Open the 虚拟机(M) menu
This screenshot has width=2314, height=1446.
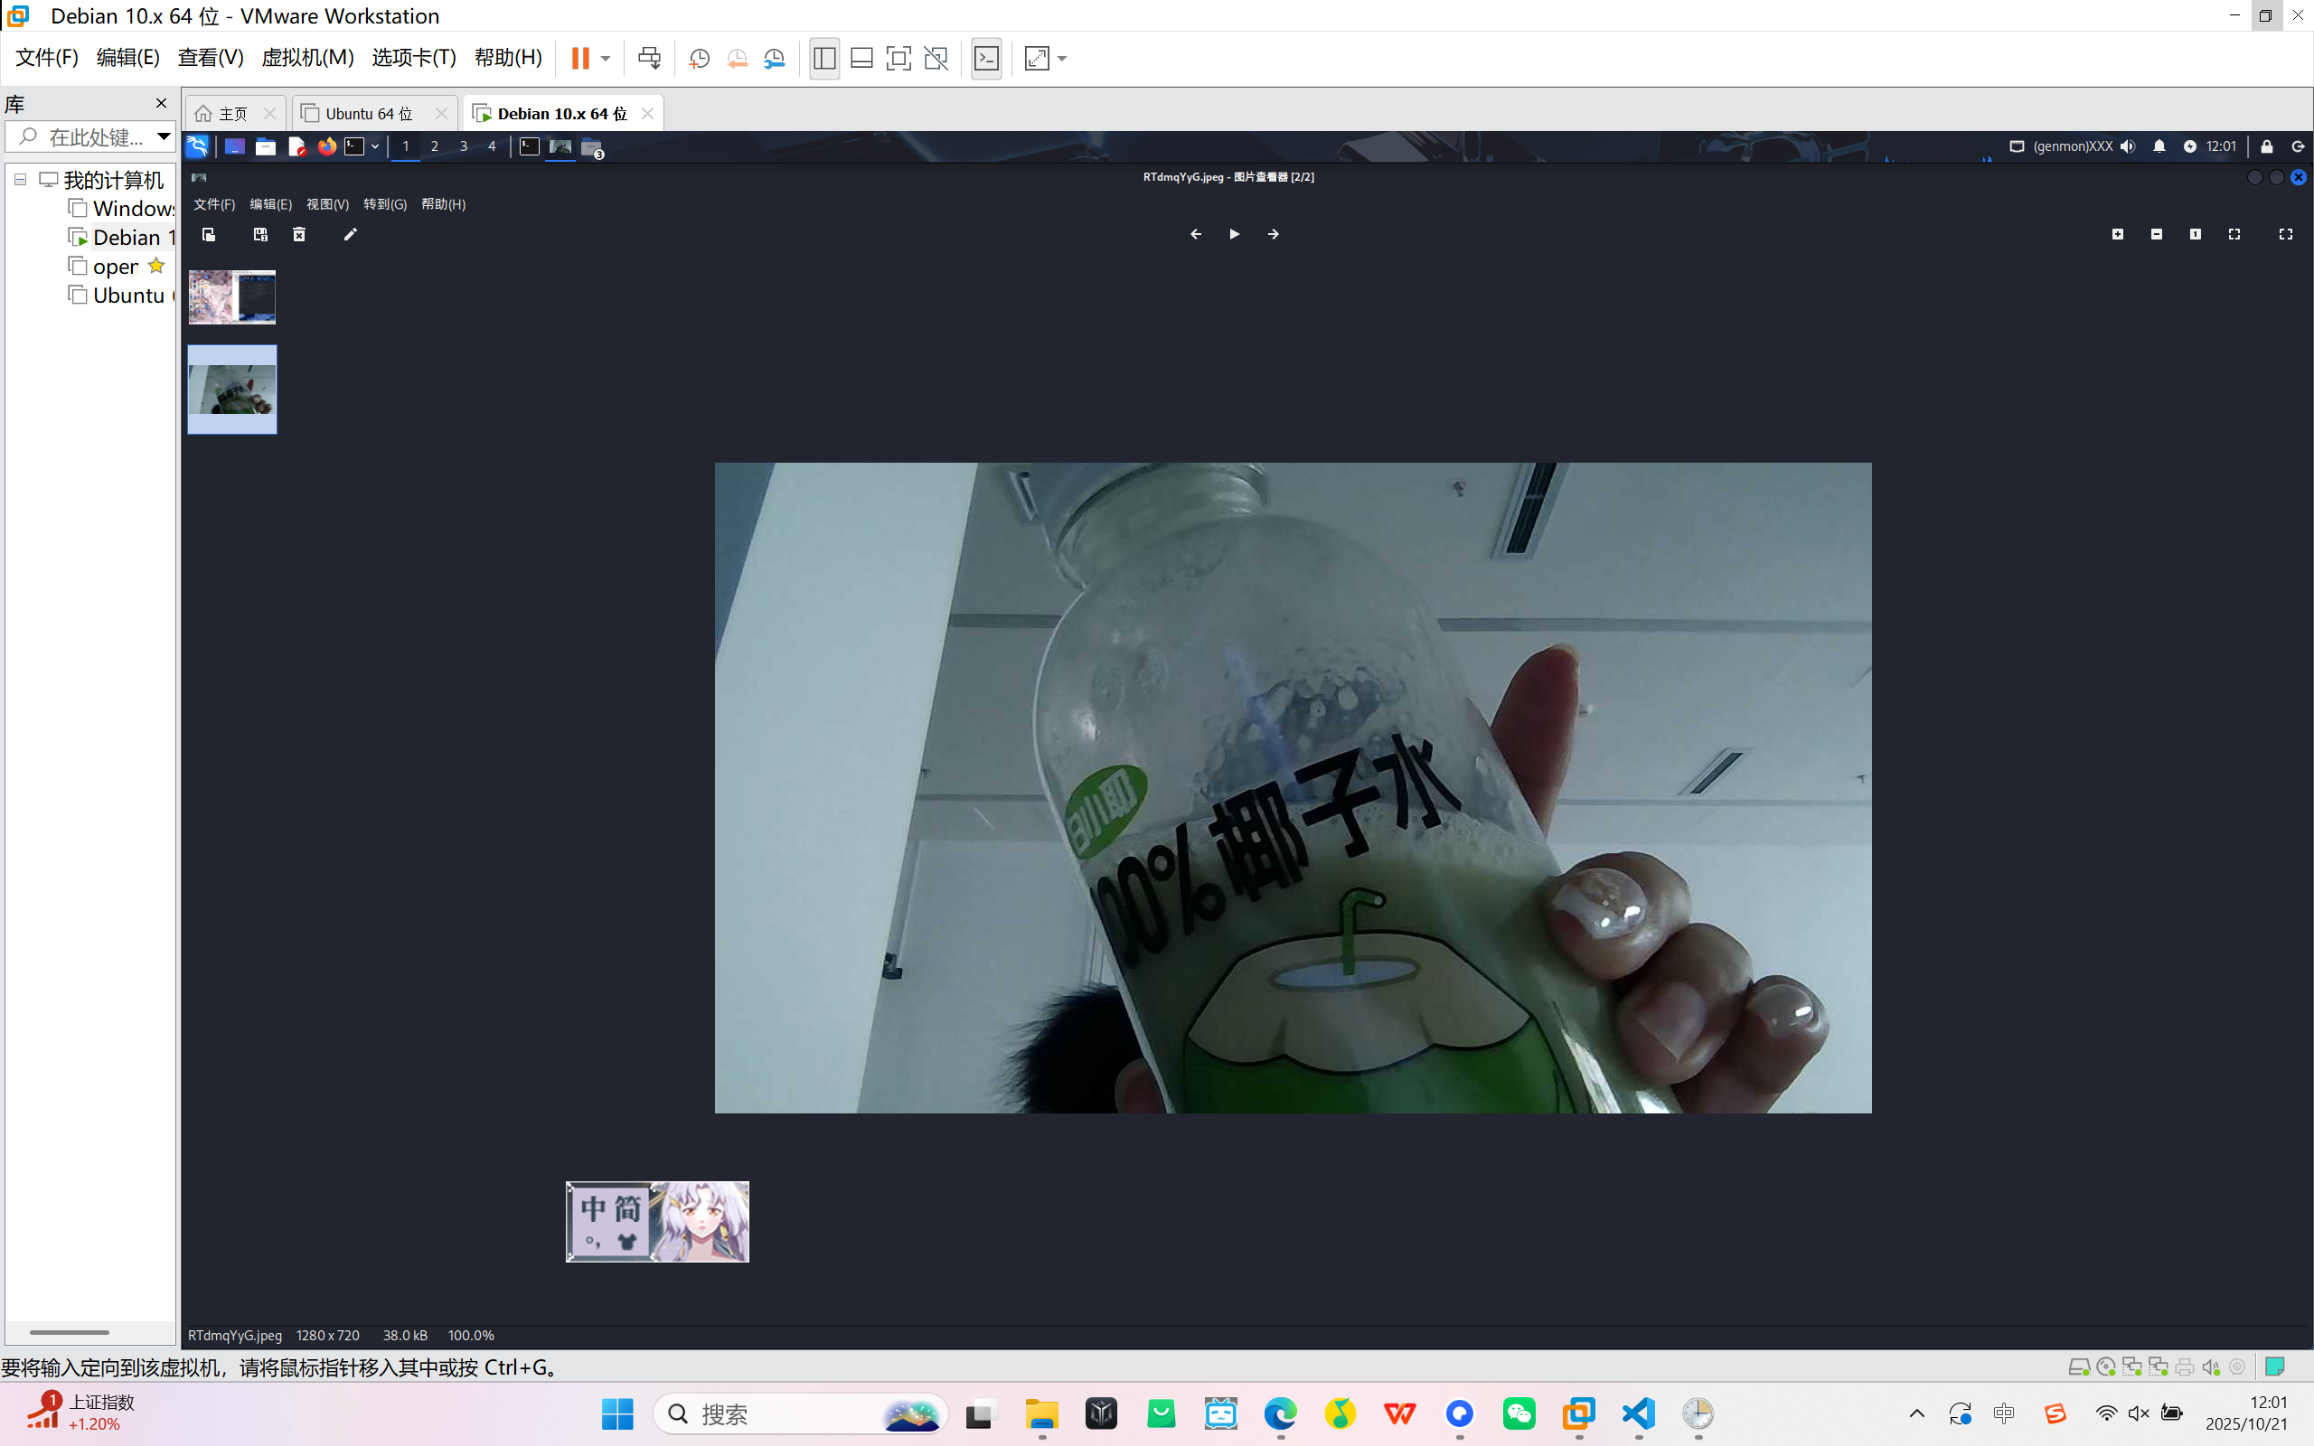pyautogui.click(x=307, y=57)
